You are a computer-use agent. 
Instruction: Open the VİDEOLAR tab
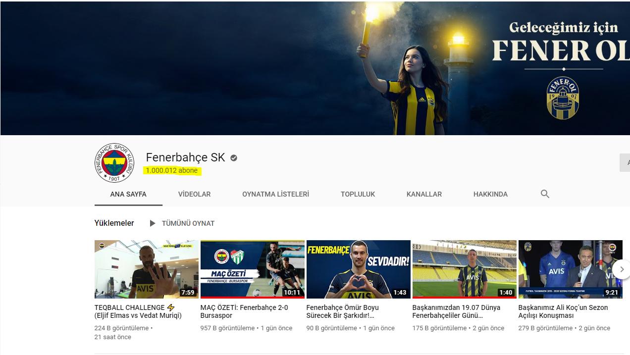click(x=194, y=194)
